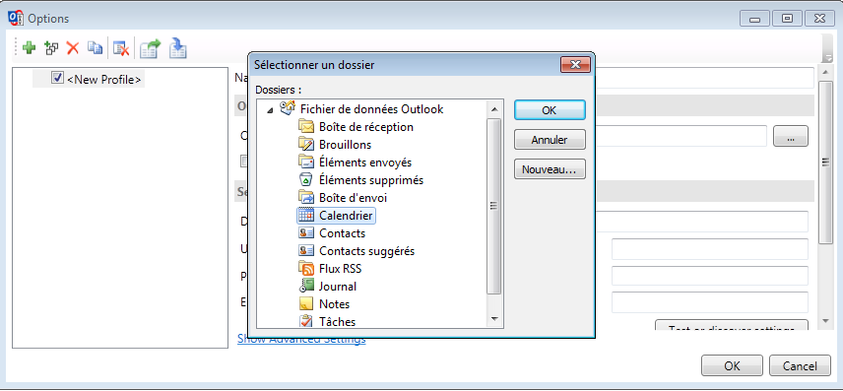The image size is (843, 391).
Task: Click Options panel scrollbar up arrow
Action: tap(826, 72)
